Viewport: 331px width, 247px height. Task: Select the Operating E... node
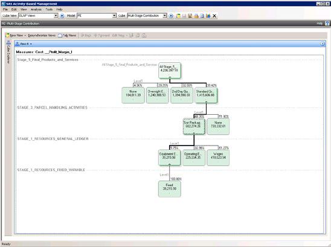pyautogui.click(x=194, y=158)
